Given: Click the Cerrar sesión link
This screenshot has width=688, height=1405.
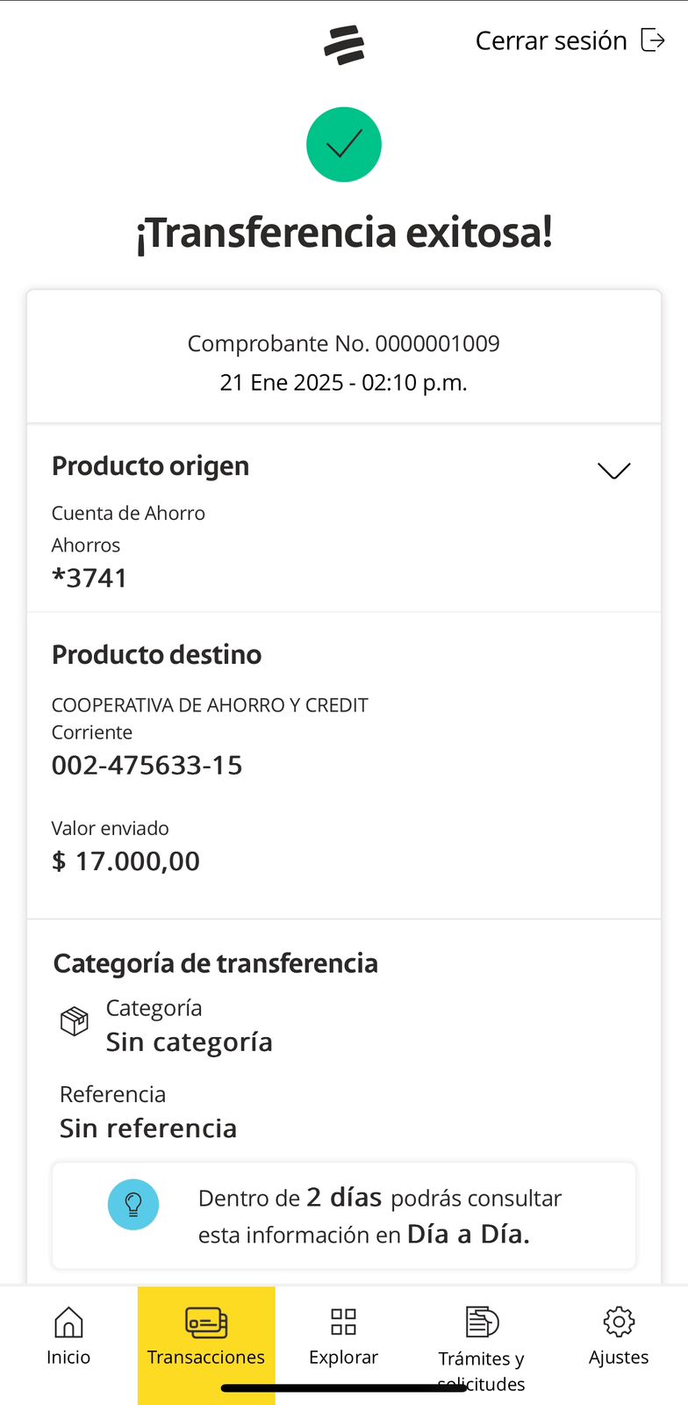Looking at the screenshot, I should (551, 41).
